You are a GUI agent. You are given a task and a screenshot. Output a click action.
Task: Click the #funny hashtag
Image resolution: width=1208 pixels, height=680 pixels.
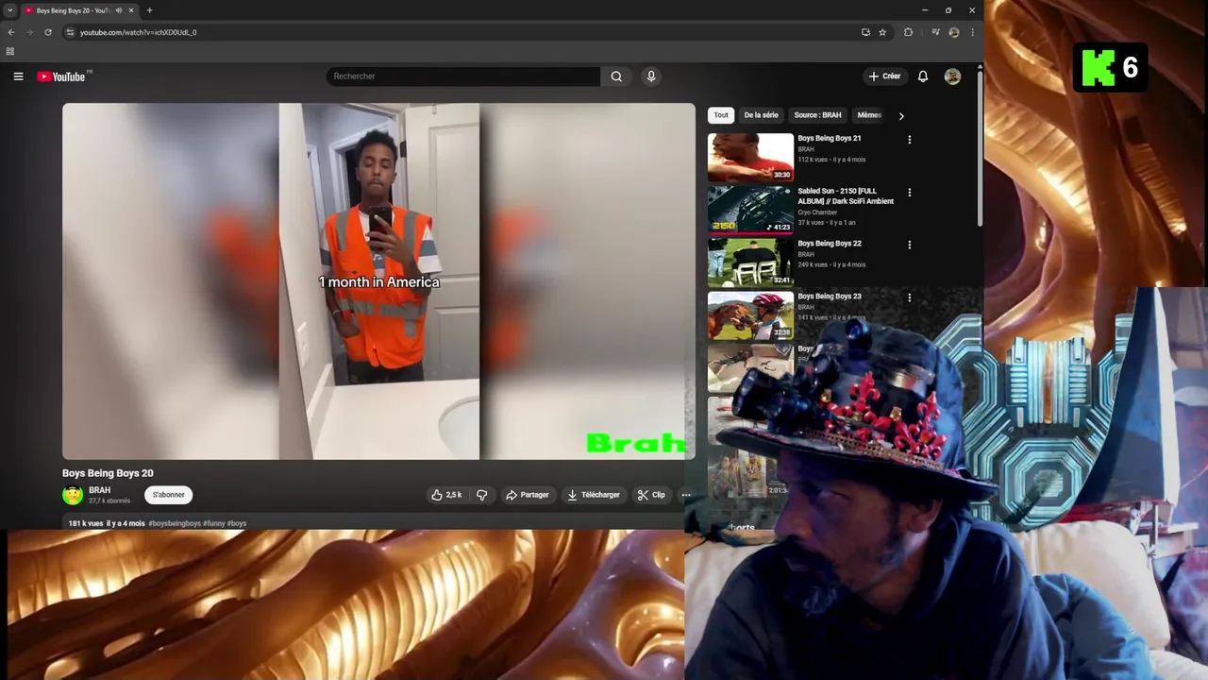click(214, 523)
